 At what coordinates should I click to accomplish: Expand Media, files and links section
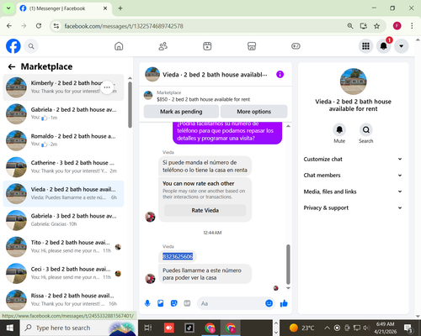353,192
